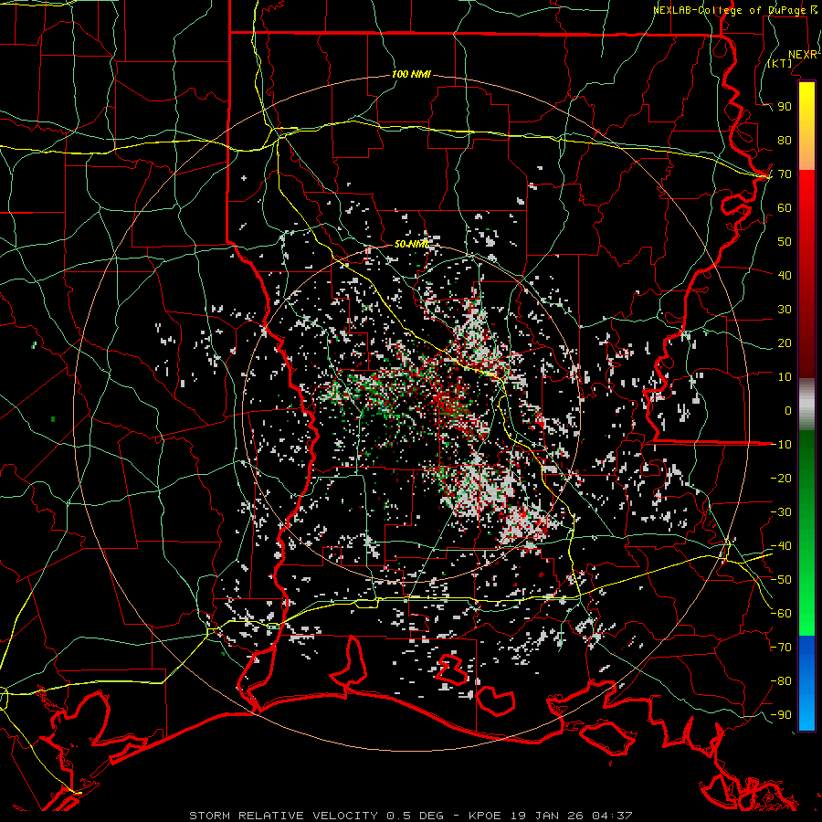Click the -60 value on the velocity scale
822x822 pixels.
point(781,614)
